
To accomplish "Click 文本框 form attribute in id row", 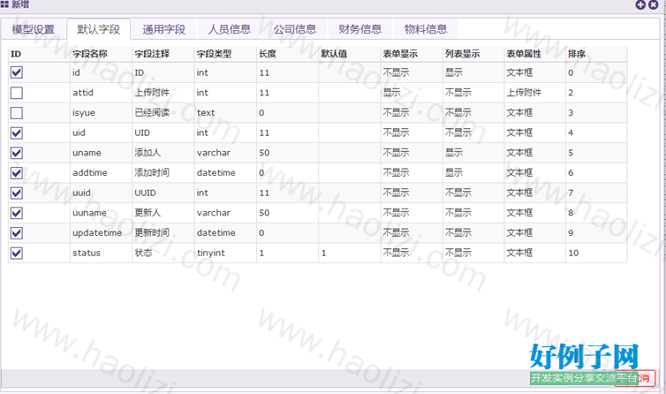I will 534,72.
